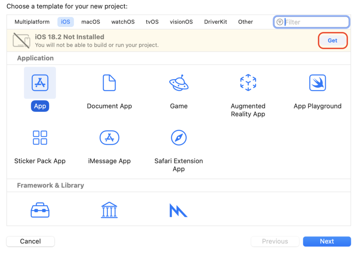Select the App template icon
The image size is (360, 253).
pyautogui.click(x=40, y=83)
